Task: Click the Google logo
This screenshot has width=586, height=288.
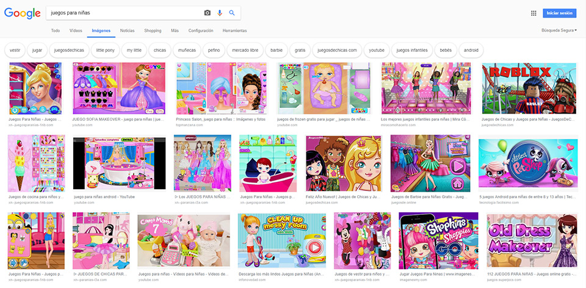Action: point(23,13)
